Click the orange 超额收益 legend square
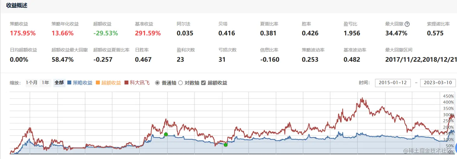This screenshot has width=457, height=159. coord(98,83)
